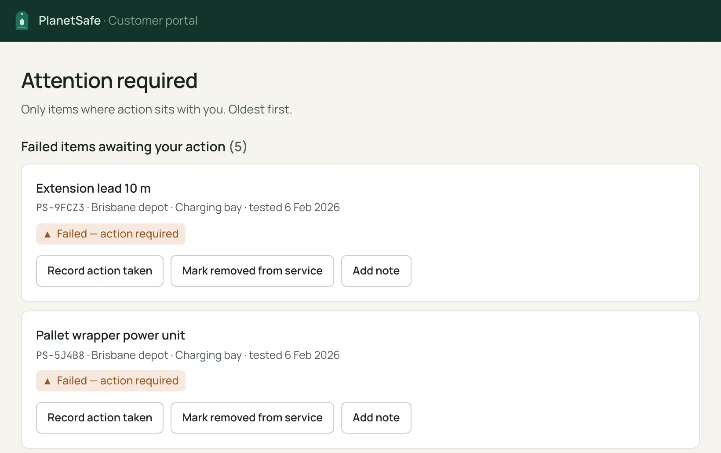721x453 pixels.
Task: Select the Pallet wrapper power unit title
Action: (x=110, y=336)
